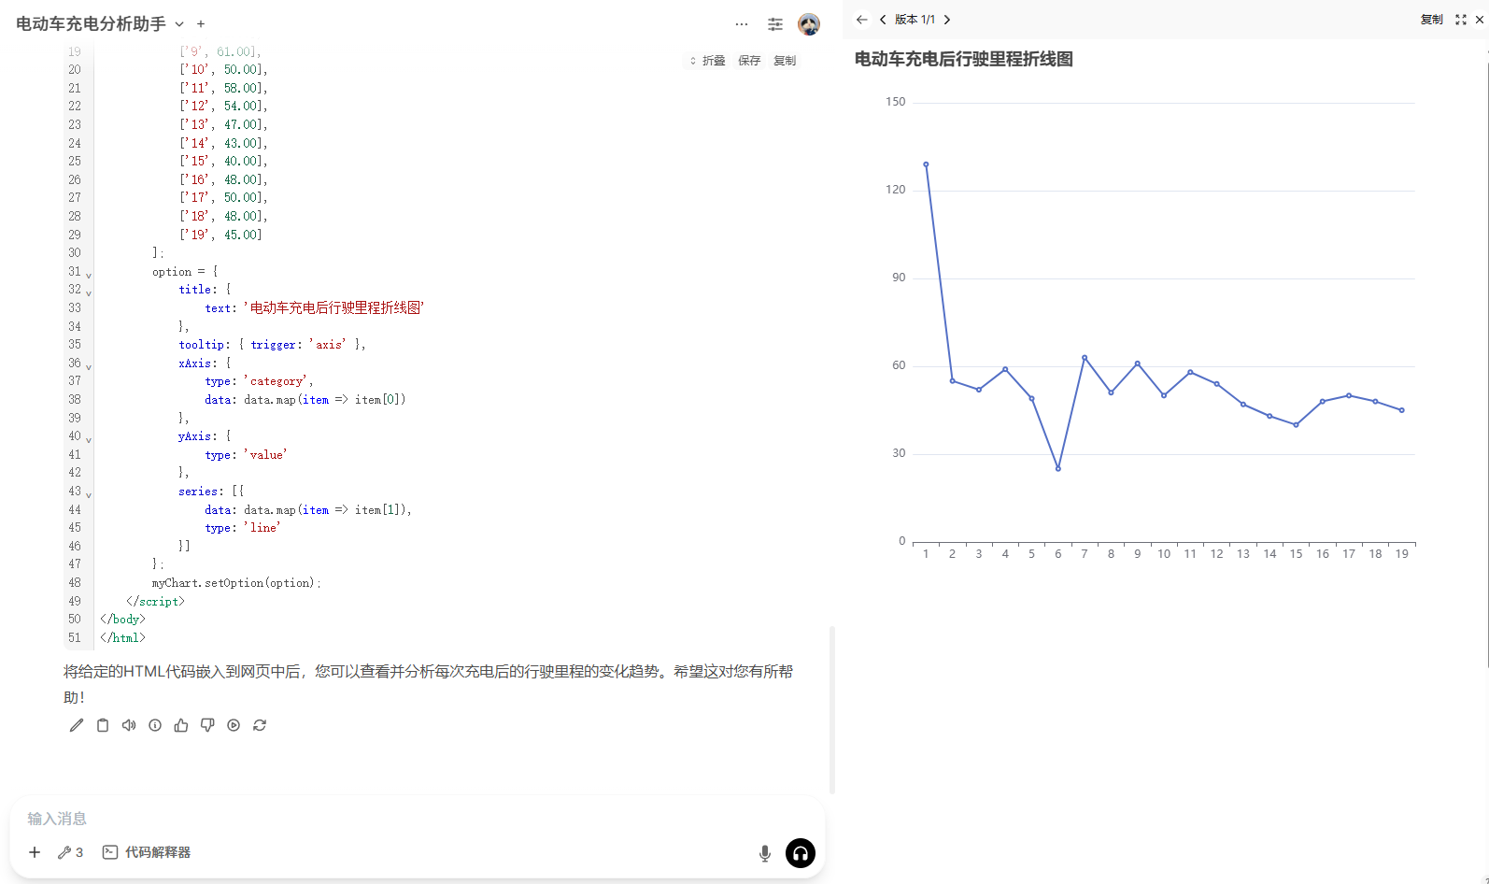The image size is (1489, 884).
Task: Start a new chat with plus icon
Action: [x=201, y=24]
